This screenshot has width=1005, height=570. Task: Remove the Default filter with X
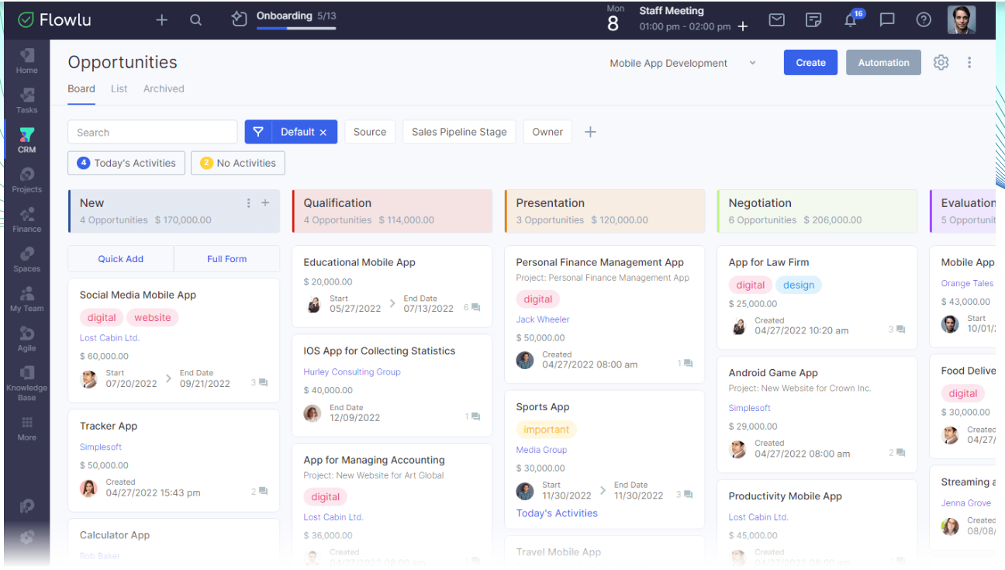pos(323,133)
